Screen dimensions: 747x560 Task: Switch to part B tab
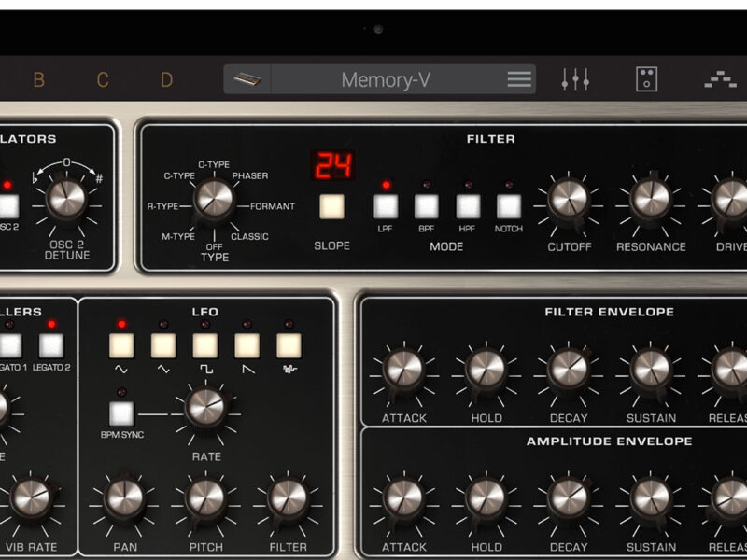pyautogui.click(x=39, y=79)
